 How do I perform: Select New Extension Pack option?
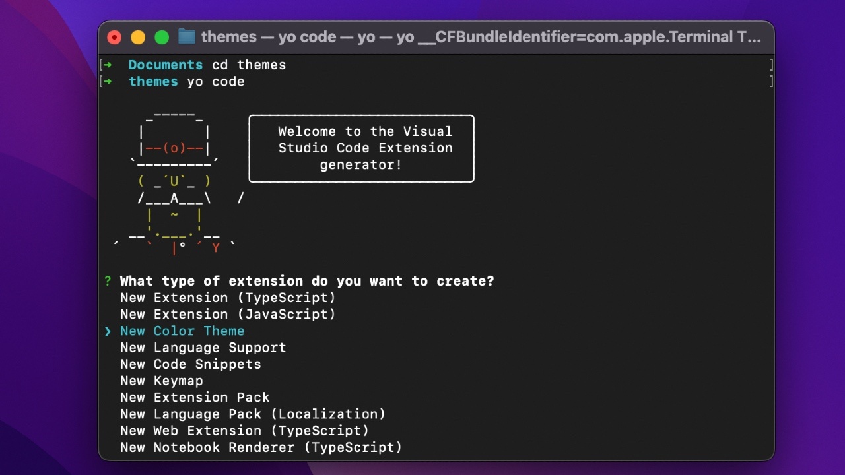coord(195,397)
